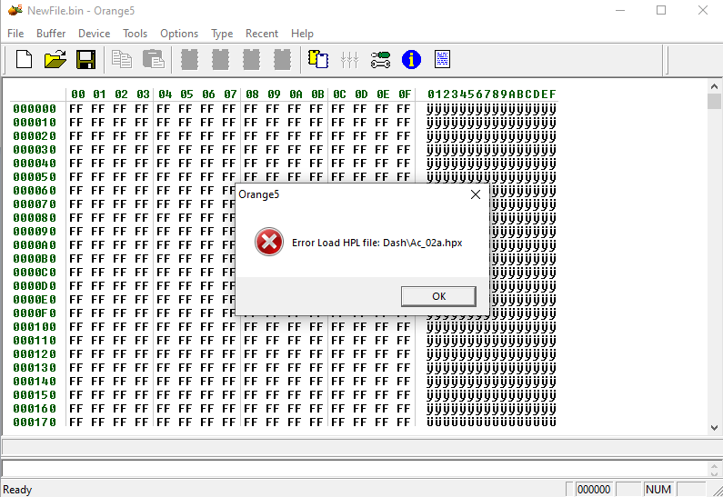Open the Buffer menu
The width and height of the screenshot is (723, 497).
(51, 34)
